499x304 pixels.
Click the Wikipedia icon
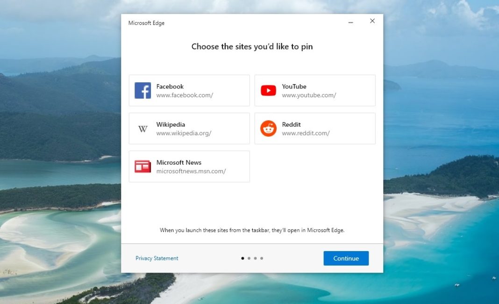(143, 128)
